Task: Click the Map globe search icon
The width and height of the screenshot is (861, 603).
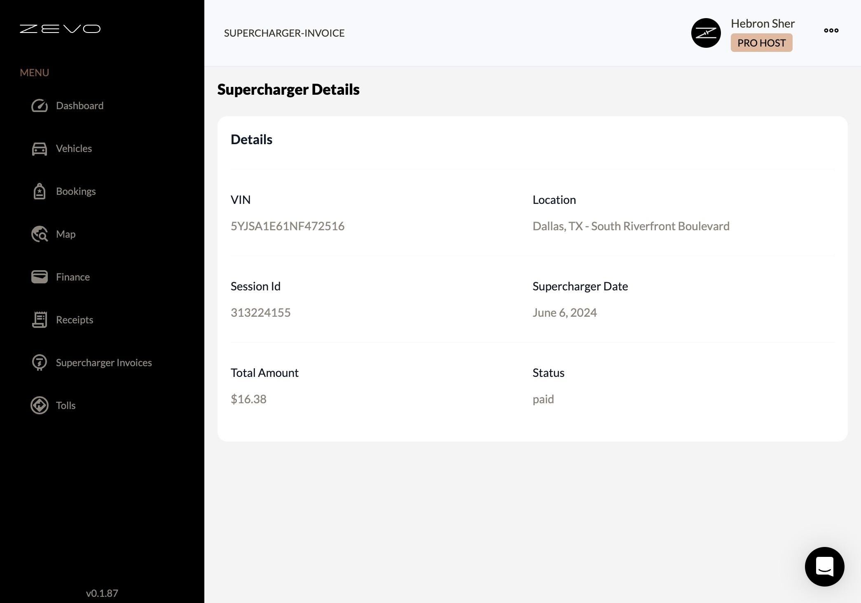Action: pyautogui.click(x=40, y=234)
